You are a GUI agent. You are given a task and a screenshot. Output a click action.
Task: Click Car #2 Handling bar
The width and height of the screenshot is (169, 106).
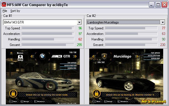[x=131, y=39]
